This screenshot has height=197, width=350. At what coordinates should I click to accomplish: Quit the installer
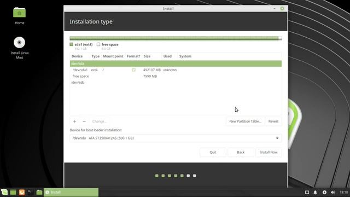[213, 152]
